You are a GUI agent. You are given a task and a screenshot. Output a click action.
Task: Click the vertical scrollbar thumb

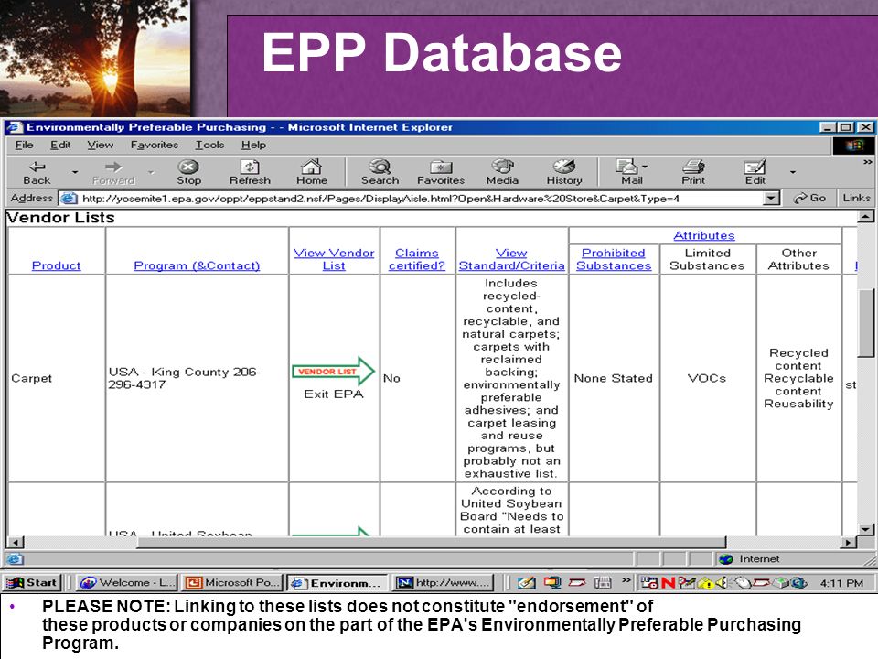[866, 323]
